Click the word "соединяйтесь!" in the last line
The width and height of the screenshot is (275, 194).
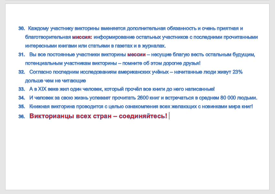[143, 116]
